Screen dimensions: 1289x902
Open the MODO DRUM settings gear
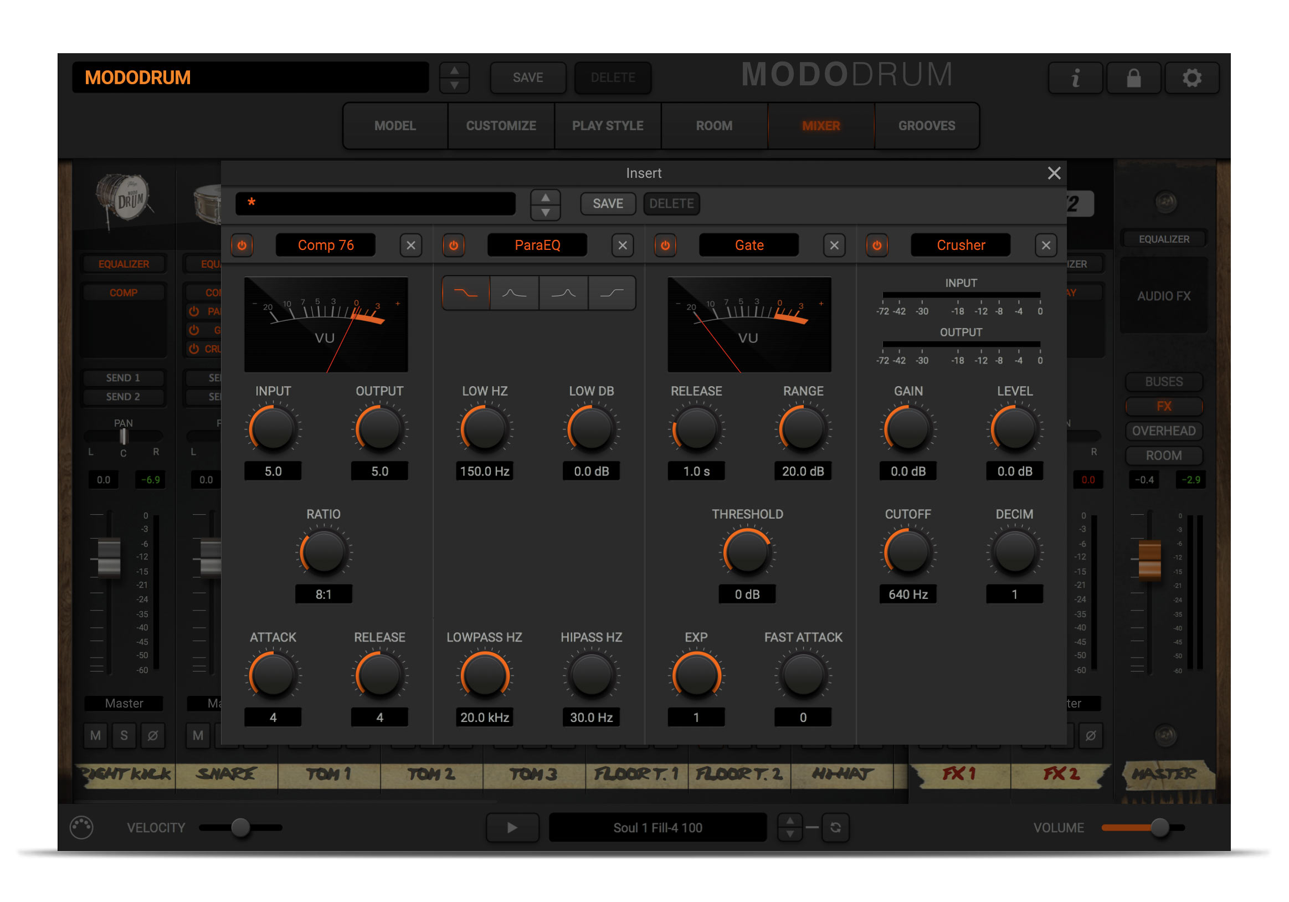click(1193, 78)
